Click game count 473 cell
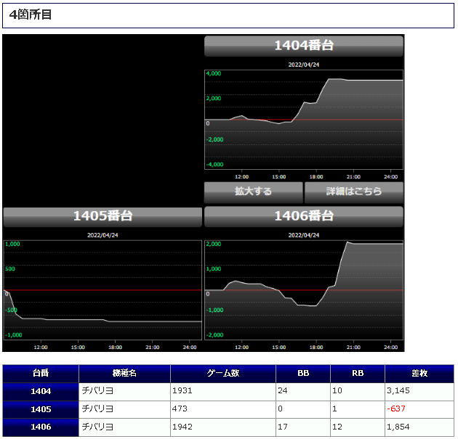The width and height of the screenshot is (458, 439). click(223, 409)
